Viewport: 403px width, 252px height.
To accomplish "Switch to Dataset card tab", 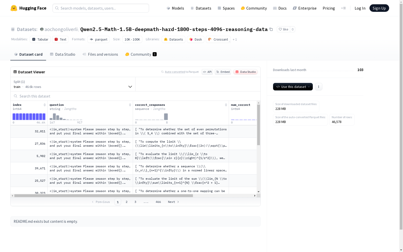I will coord(28,54).
